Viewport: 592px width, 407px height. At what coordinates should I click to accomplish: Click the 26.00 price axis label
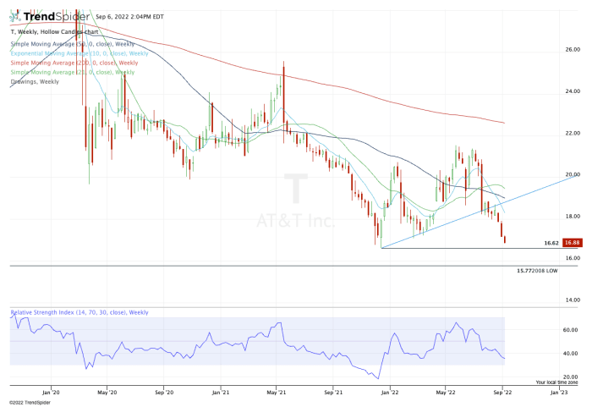click(x=573, y=50)
